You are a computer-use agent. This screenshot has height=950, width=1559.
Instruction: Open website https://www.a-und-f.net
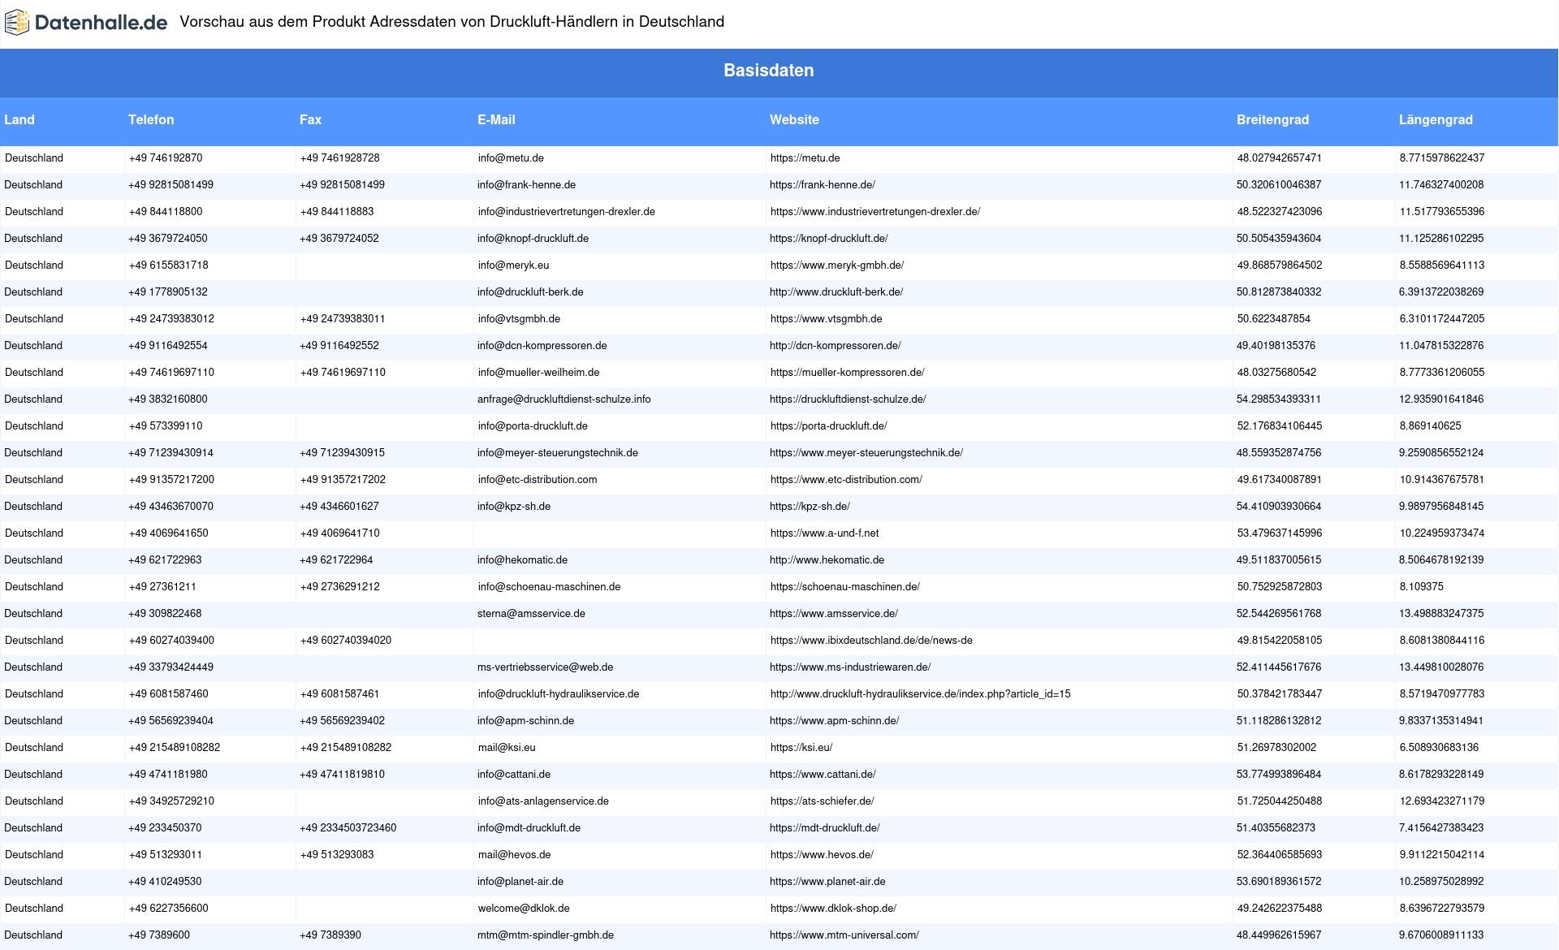[824, 533]
